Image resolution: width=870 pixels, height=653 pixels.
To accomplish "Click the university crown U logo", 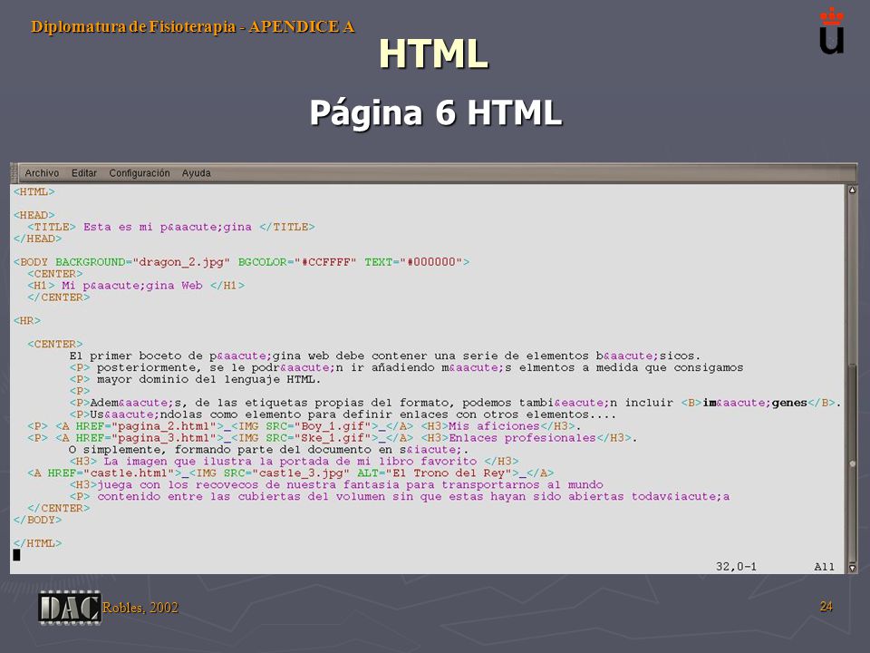I will coord(831,31).
